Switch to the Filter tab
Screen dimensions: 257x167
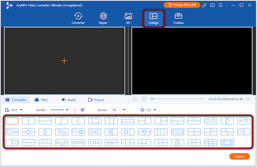(x=41, y=100)
